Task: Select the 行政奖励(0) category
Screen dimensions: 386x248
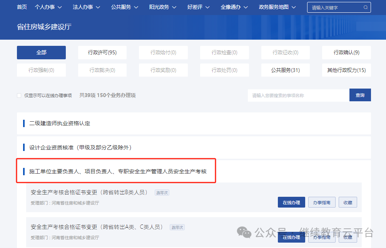Action: click(163, 70)
